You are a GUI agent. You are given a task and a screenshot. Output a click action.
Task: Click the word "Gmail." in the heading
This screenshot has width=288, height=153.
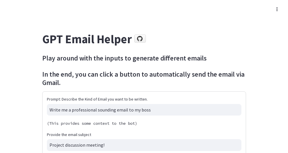(51, 83)
